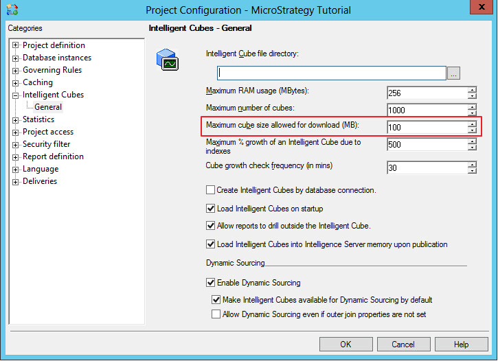The height and width of the screenshot is (361, 498).
Task: Check Allow Dynamic Sourcing without outer join properties
Action: (216, 314)
